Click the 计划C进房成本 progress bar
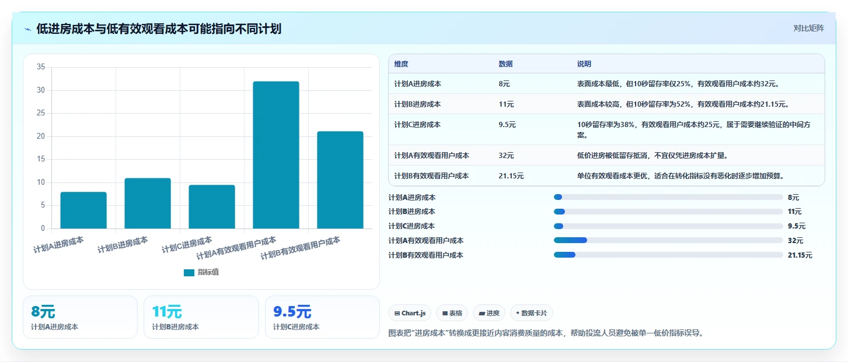Viewport: 848px width, 362px height. tap(668, 226)
